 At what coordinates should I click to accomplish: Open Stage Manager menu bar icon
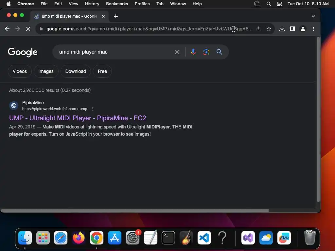(x=257, y=4)
